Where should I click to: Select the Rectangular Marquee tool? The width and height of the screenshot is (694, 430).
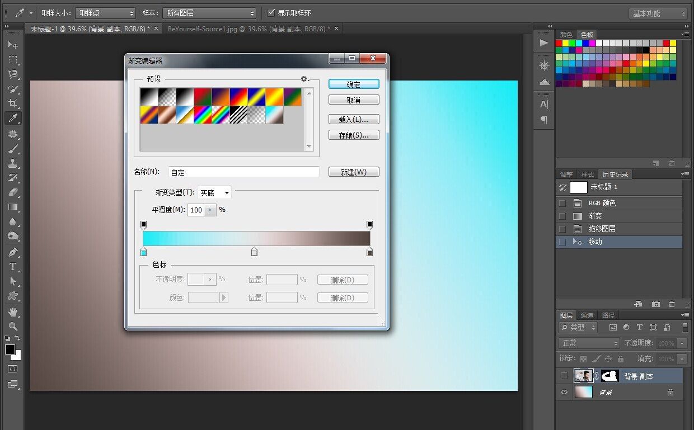tap(13, 59)
